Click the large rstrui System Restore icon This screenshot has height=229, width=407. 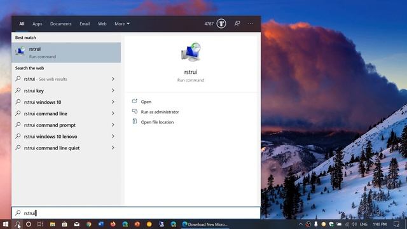[191, 52]
